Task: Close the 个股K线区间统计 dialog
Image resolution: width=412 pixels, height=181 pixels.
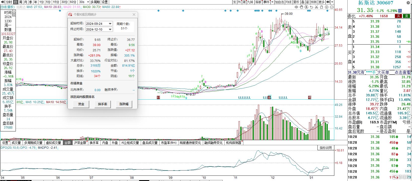Action: click(x=134, y=15)
